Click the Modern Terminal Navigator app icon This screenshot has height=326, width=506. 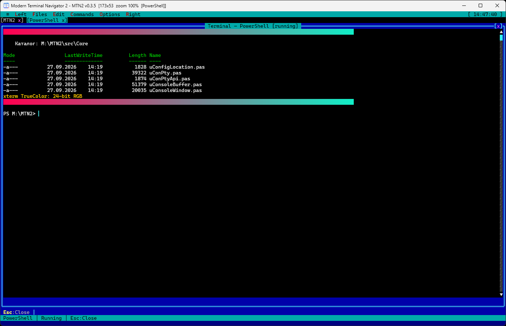[6, 5]
